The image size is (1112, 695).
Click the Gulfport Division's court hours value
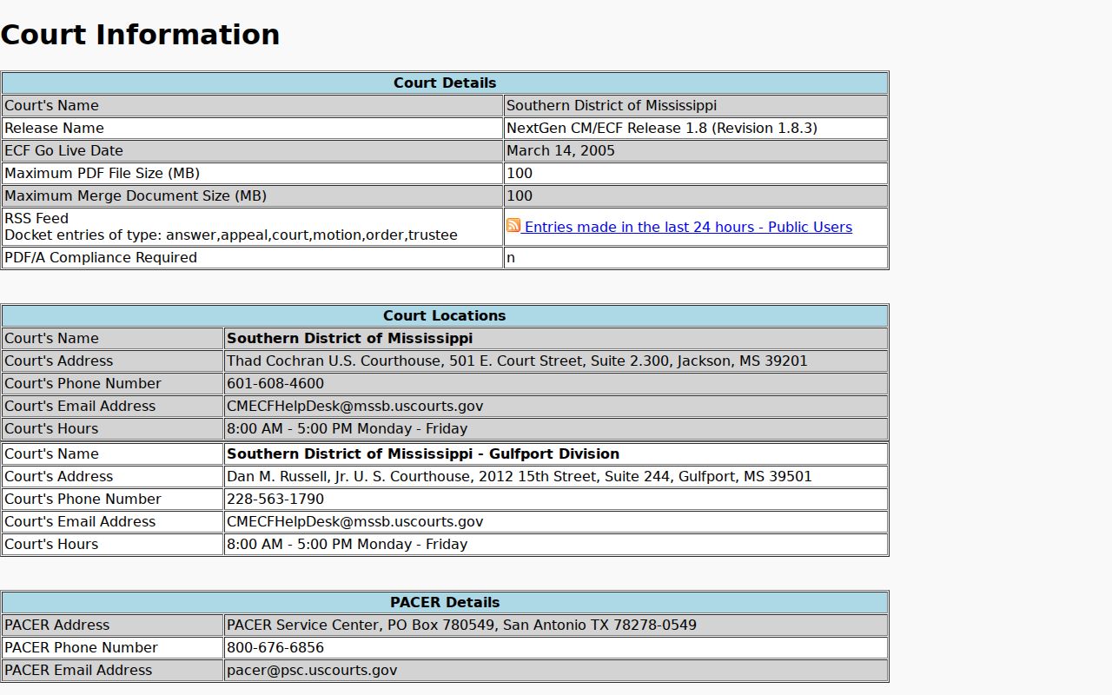pyautogui.click(x=347, y=544)
